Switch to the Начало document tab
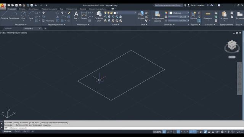This screenshot has height=137, width=244. [8, 29]
